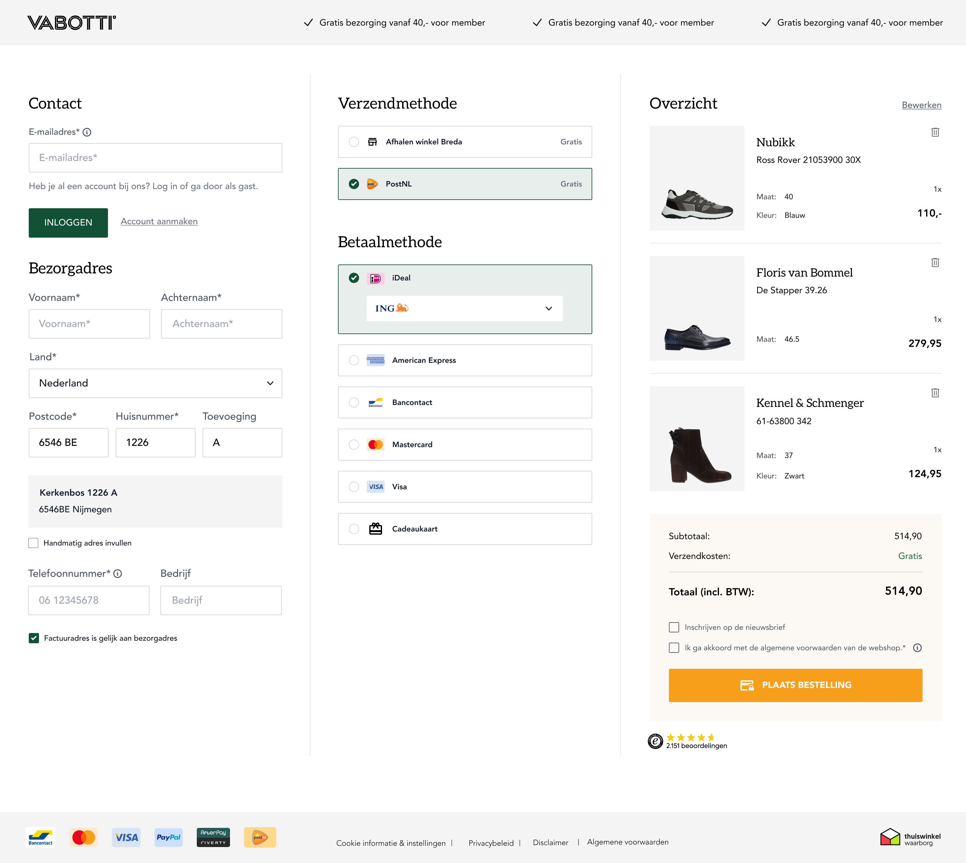966x863 pixels.
Task: Remove Kennel & Schmenger boots with trash icon
Action: click(x=935, y=393)
